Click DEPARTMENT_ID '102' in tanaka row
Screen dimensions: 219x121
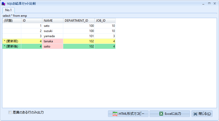click(x=79, y=41)
